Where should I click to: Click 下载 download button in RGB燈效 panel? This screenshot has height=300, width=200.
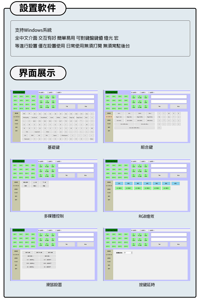[159, 175]
